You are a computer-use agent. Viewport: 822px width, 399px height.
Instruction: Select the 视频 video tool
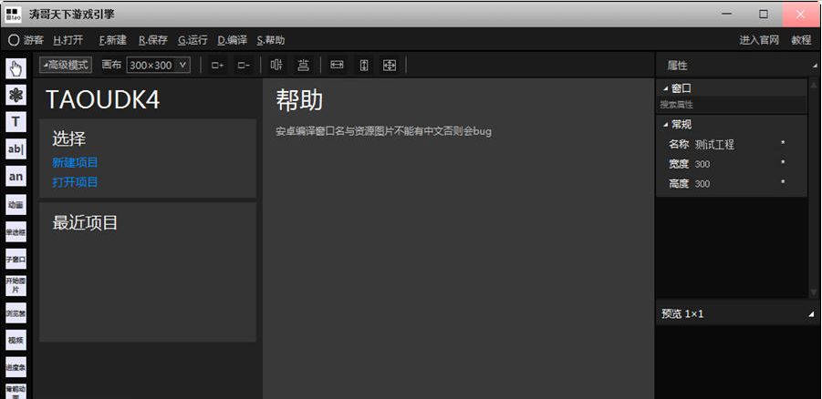click(16, 340)
